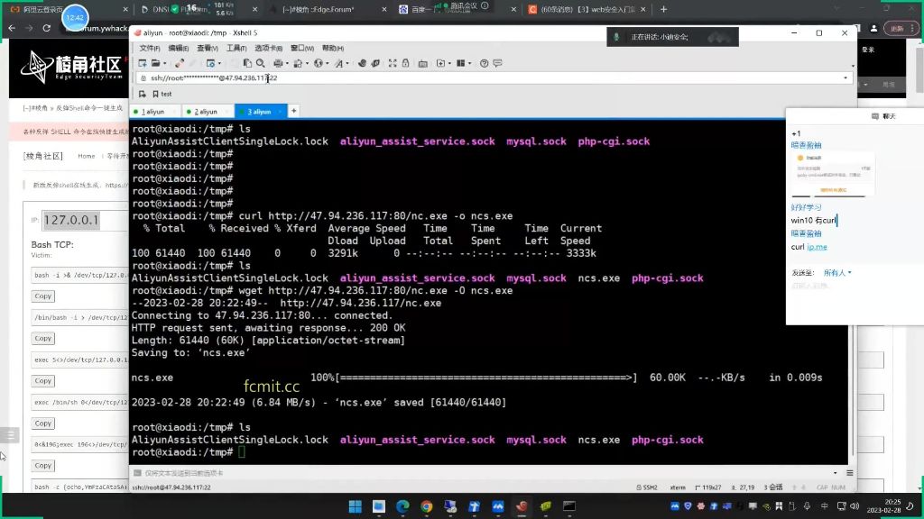Click the Font 'A' icon in Xshell toolbar
Image resolution: width=924 pixels, height=519 pixels.
(x=339, y=63)
